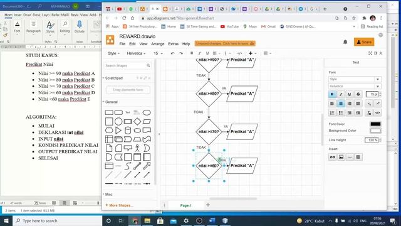Apply subscript in the Text panel
This screenshot has width=401, height=226.
[369, 104]
